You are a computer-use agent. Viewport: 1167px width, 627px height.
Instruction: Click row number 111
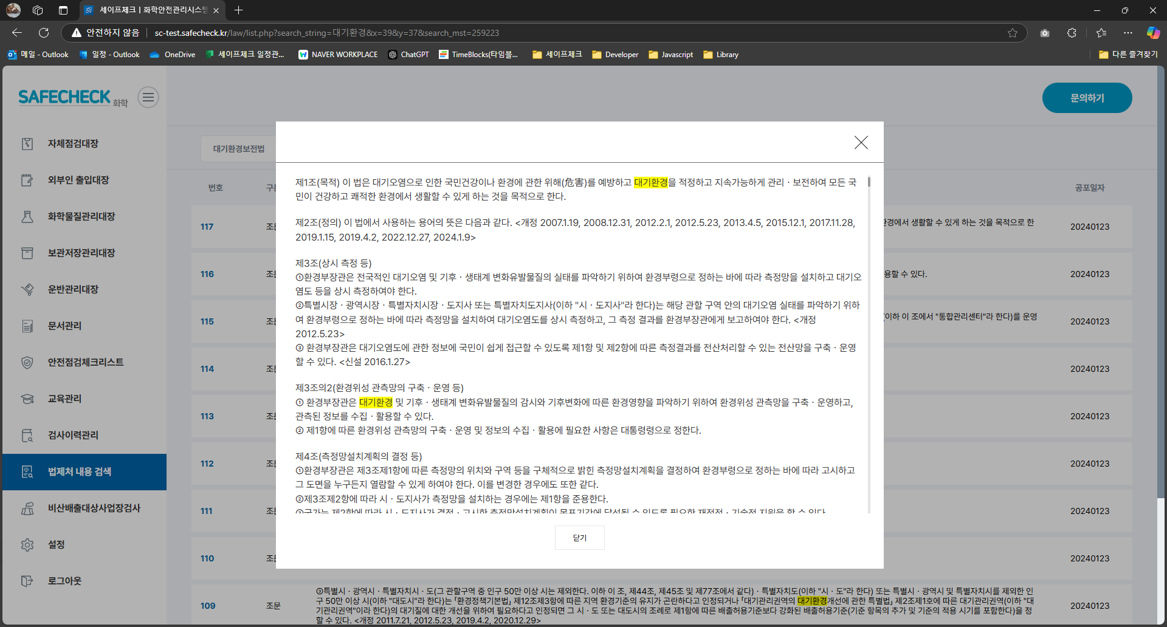pos(207,511)
